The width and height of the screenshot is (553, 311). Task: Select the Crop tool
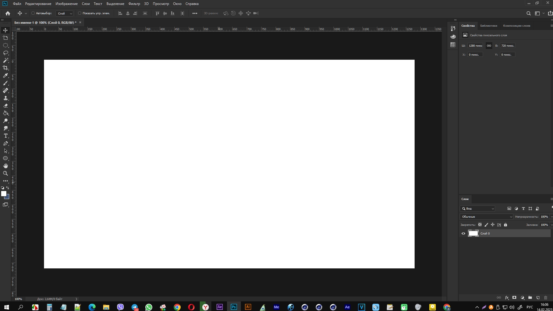[6, 68]
